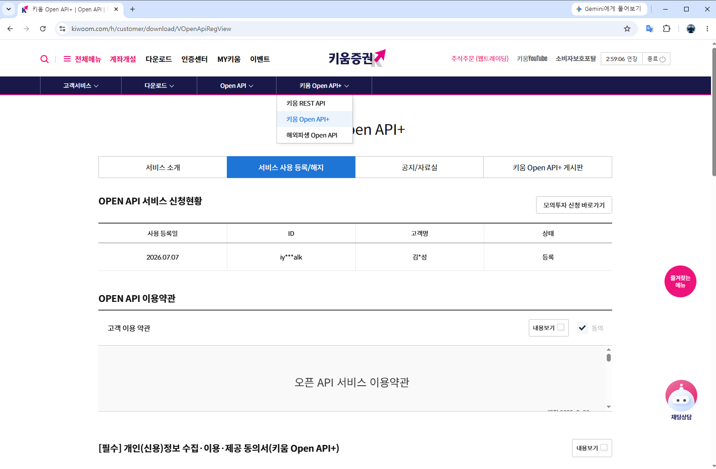Click the iy***alk ID cell

291,257
